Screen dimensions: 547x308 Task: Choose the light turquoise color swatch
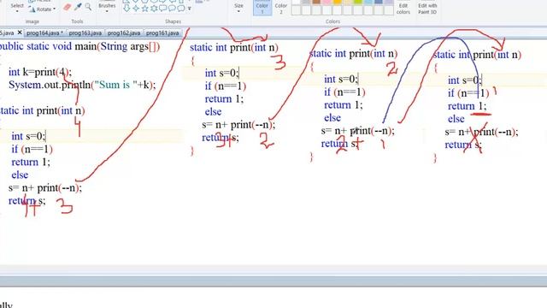368,2
